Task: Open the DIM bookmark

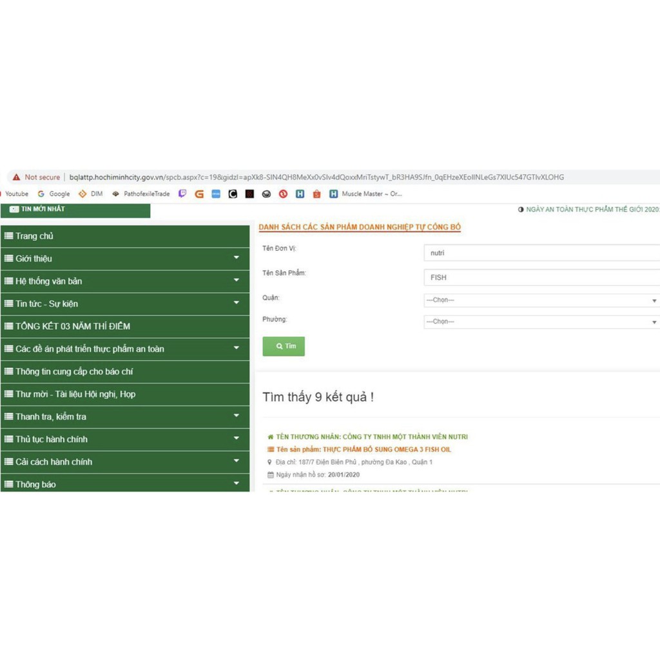Action: (91, 193)
